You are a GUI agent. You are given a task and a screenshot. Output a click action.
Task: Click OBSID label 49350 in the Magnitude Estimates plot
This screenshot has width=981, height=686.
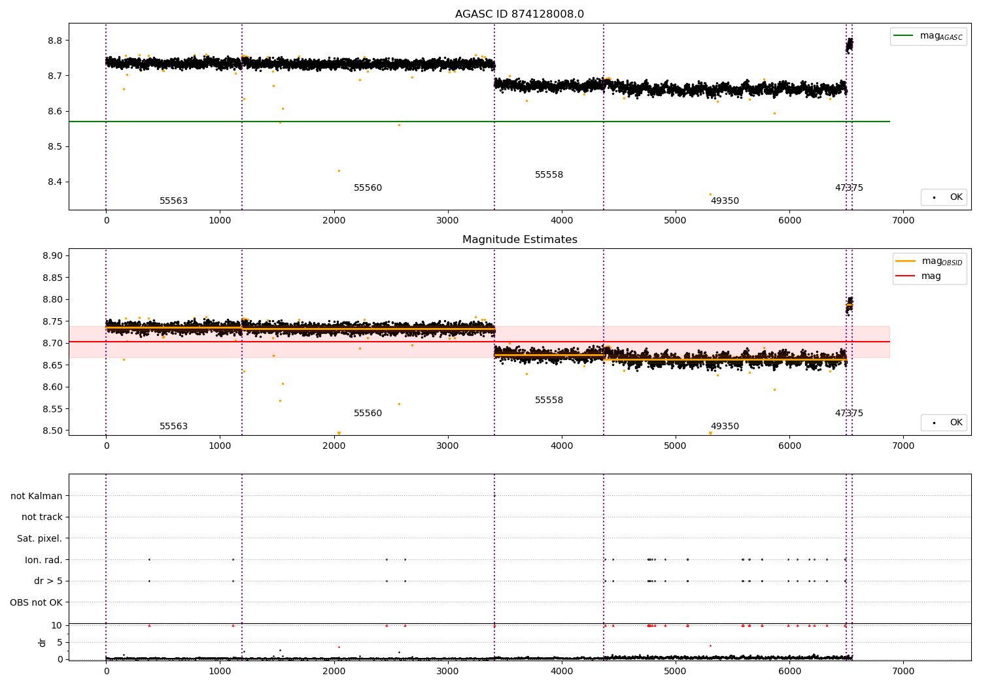pos(725,427)
